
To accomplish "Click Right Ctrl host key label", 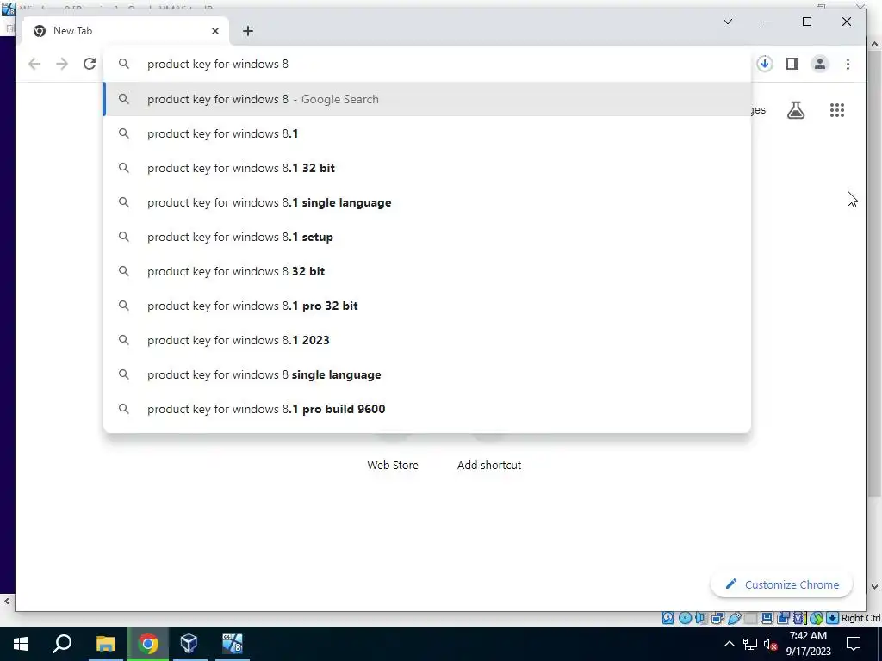I will click(860, 618).
